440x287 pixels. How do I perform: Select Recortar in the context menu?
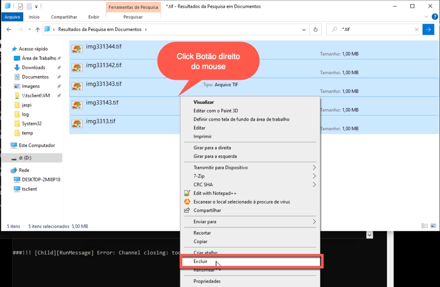[202, 233]
